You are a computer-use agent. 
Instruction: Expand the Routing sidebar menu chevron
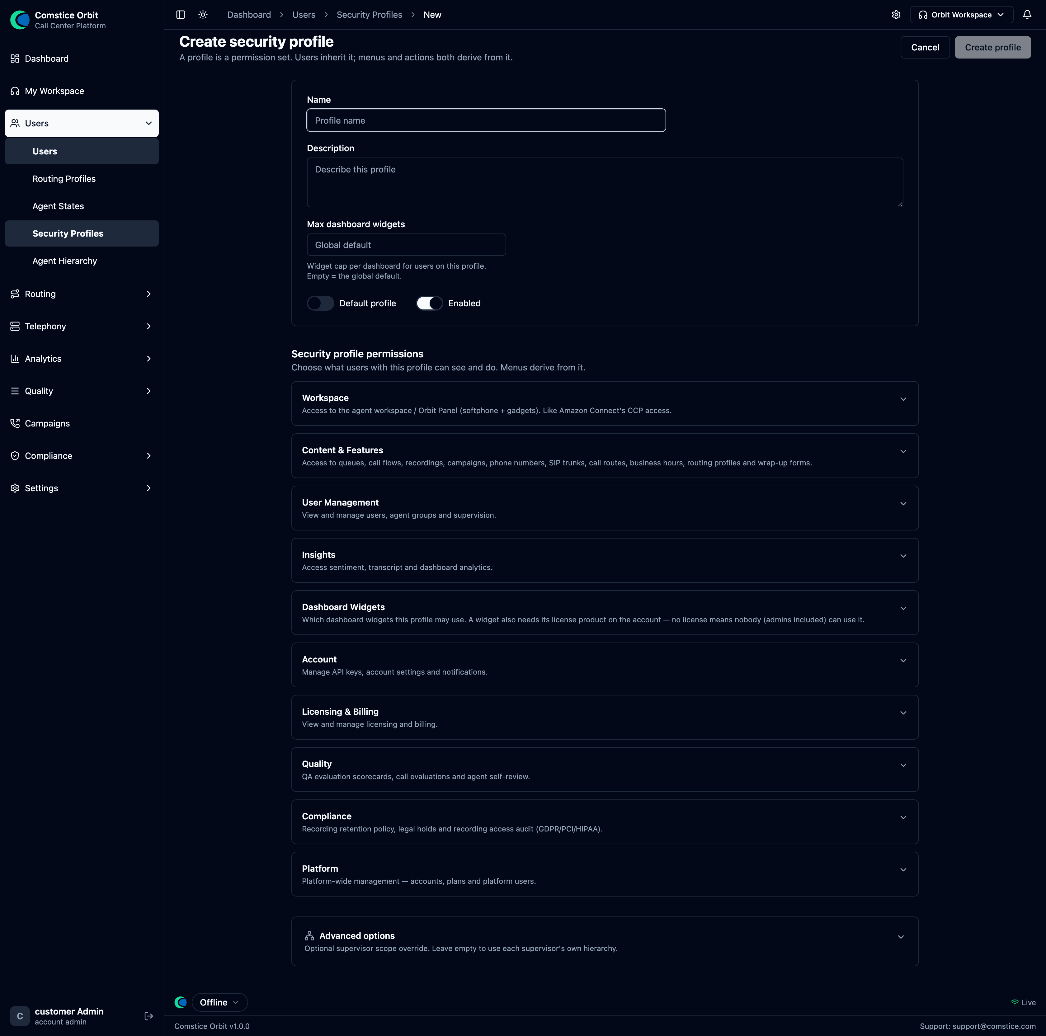tap(149, 294)
